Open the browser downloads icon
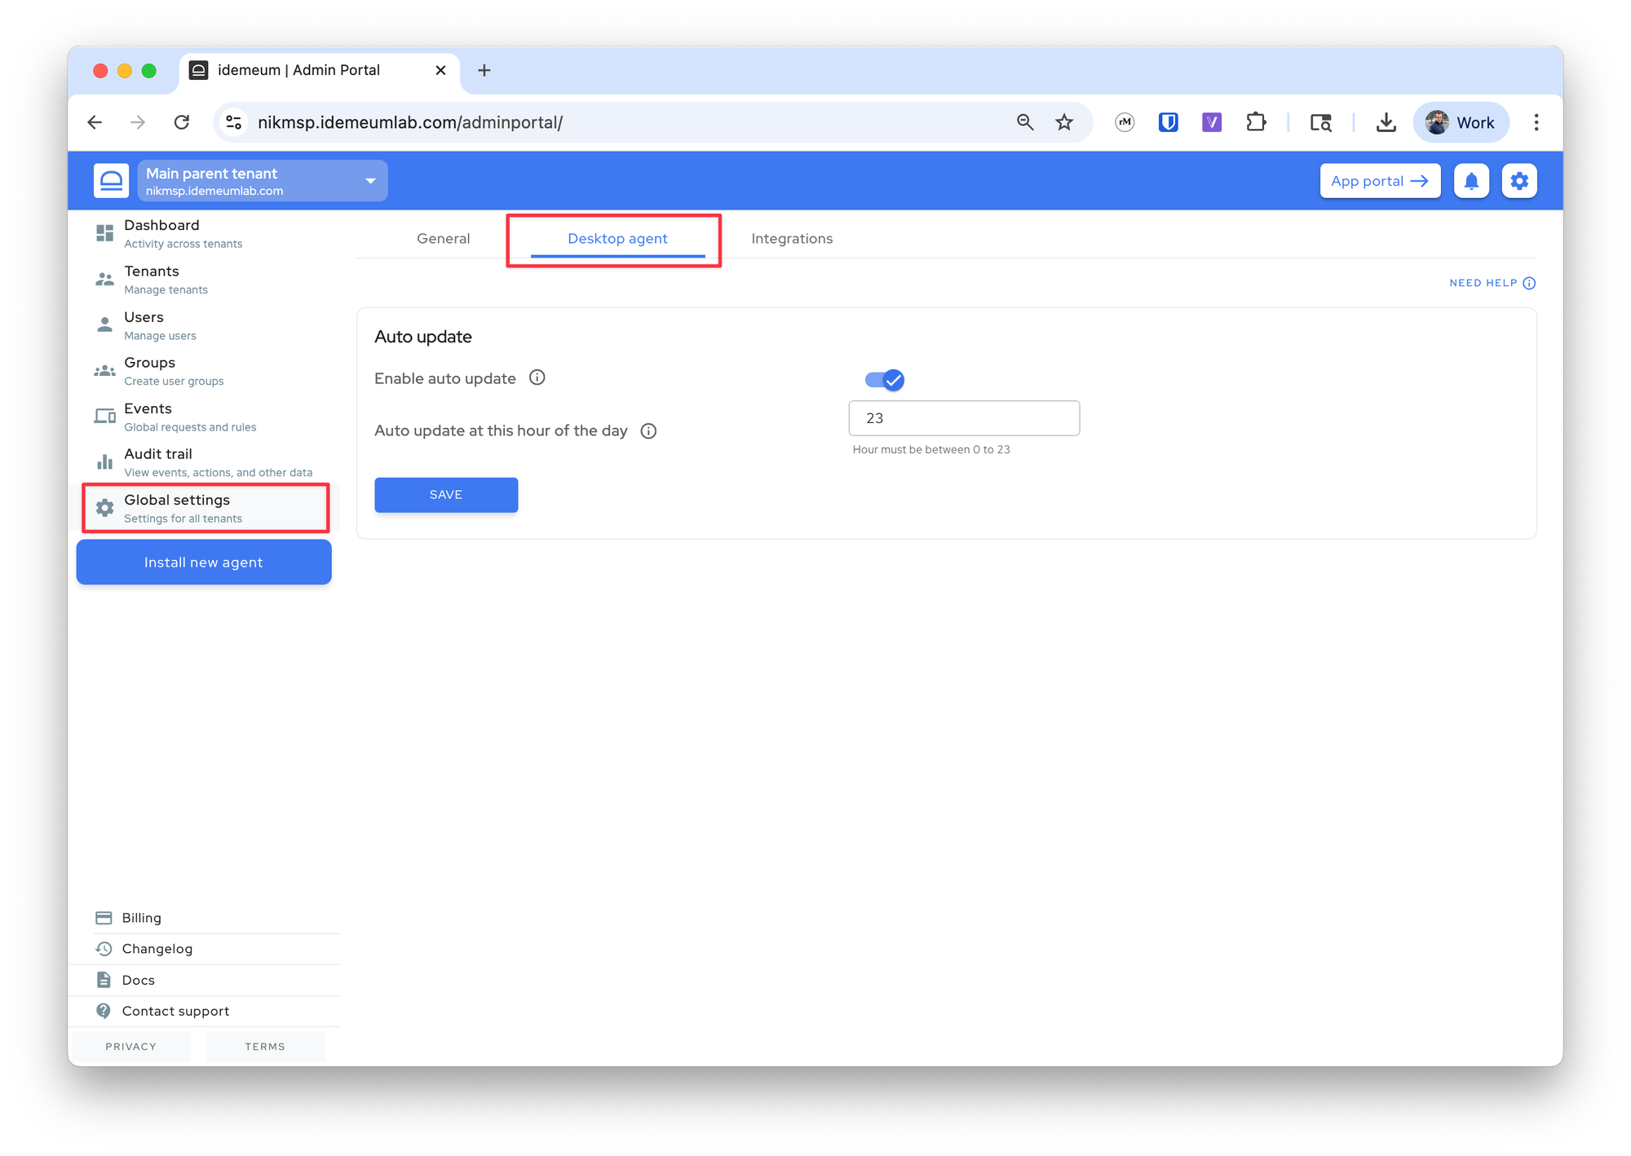 click(x=1386, y=122)
